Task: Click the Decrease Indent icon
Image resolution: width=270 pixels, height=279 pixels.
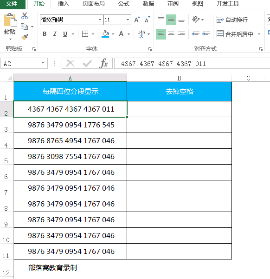Action: pyautogui.click(x=196, y=34)
